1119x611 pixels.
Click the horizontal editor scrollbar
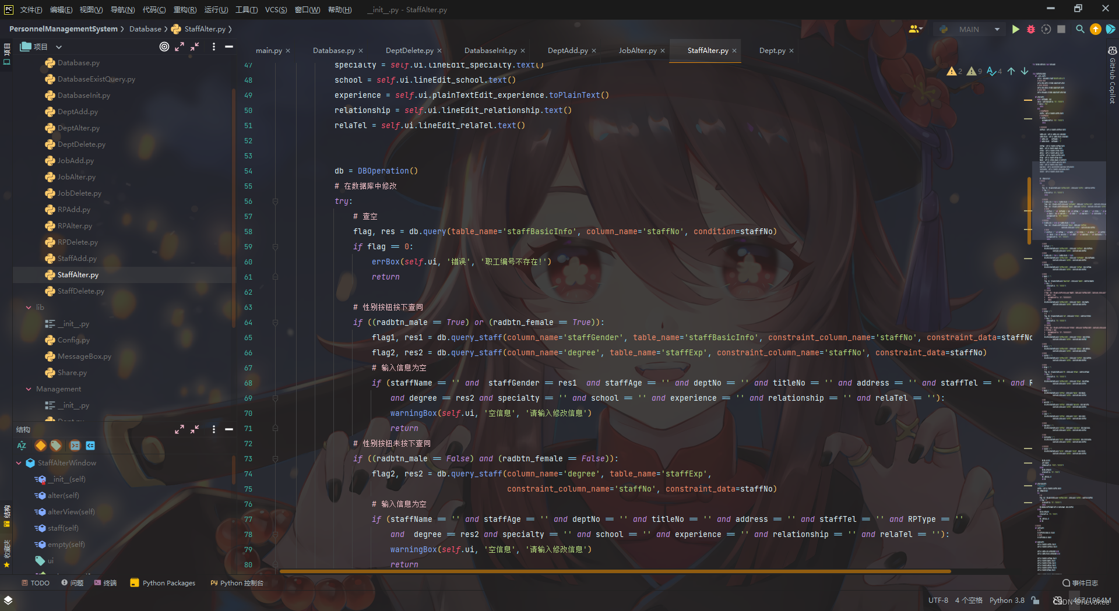pos(615,571)
